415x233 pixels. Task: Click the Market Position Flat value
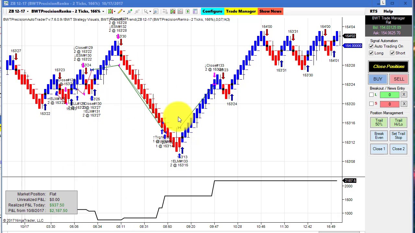click(53, 194)
